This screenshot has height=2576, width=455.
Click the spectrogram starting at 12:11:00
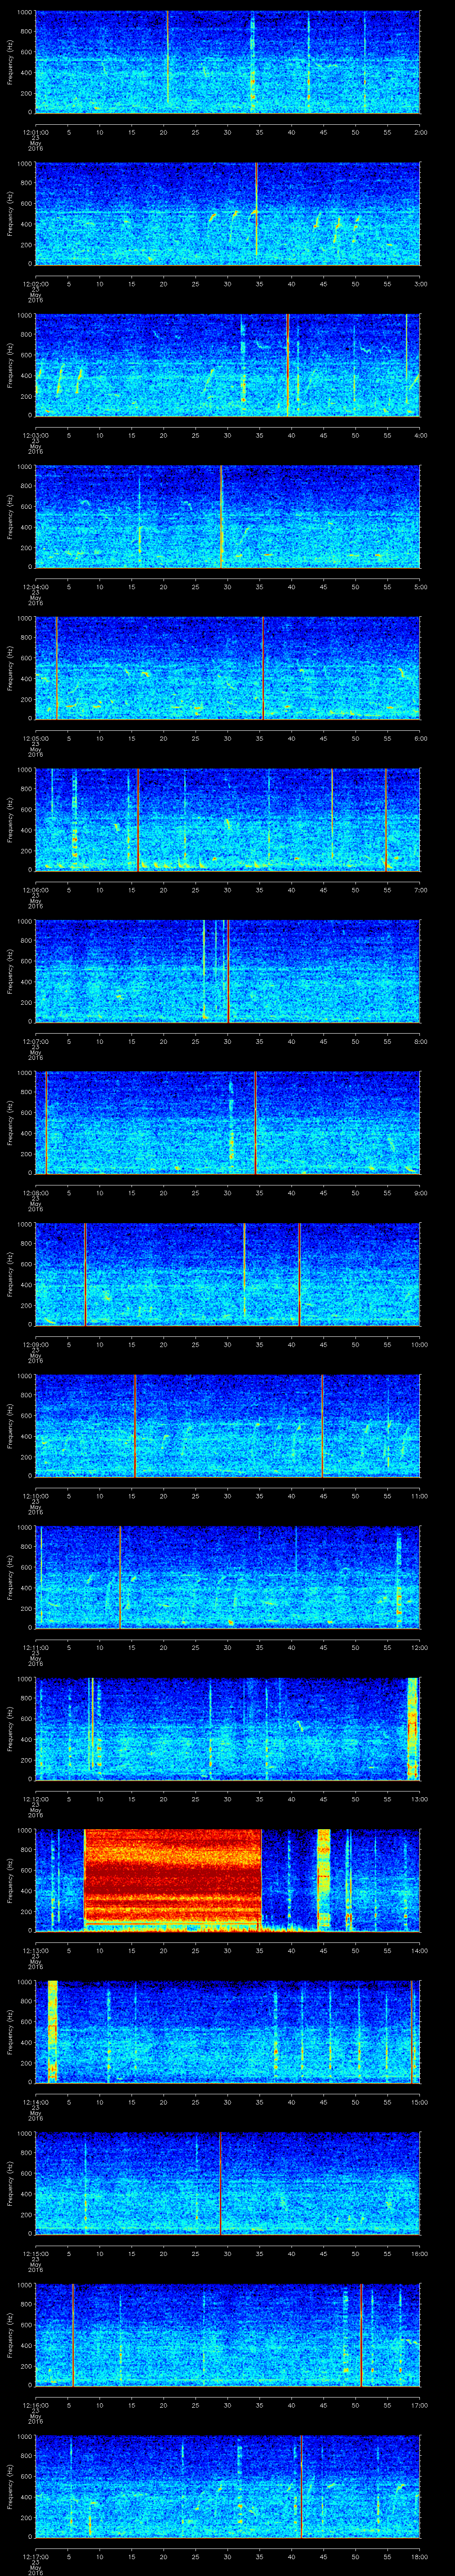coord(228,1577)
